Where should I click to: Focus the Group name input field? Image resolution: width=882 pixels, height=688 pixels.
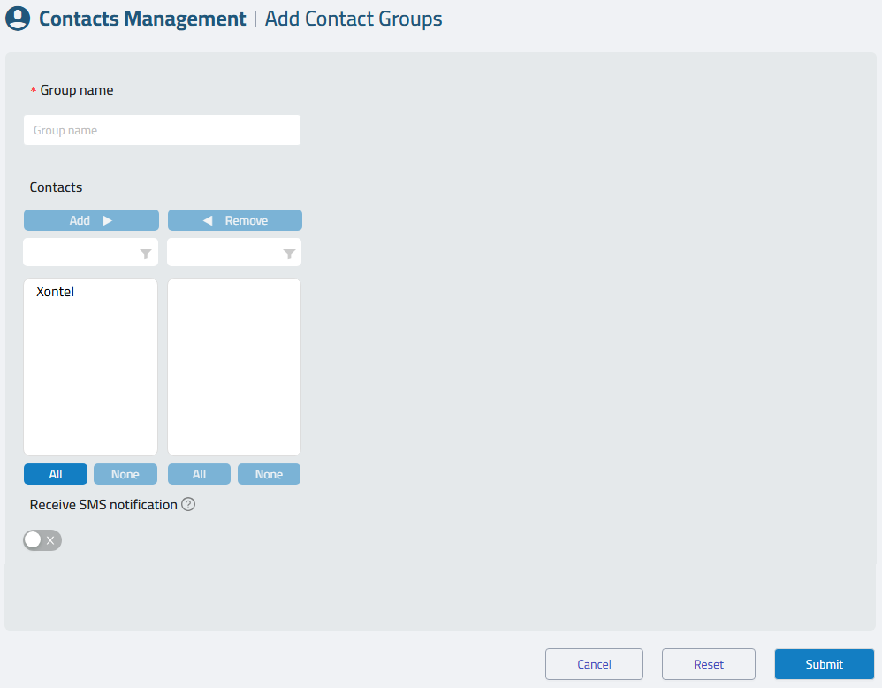pos(162,130)
